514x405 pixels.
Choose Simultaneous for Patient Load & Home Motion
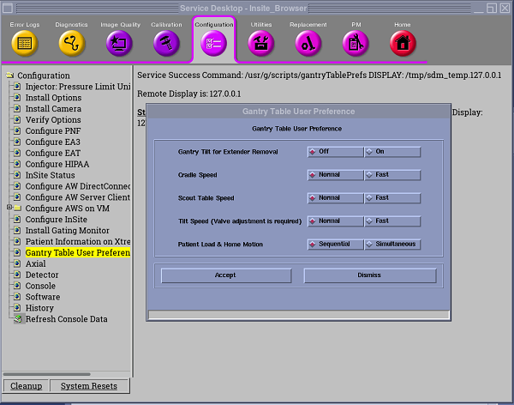coord(392,245)
